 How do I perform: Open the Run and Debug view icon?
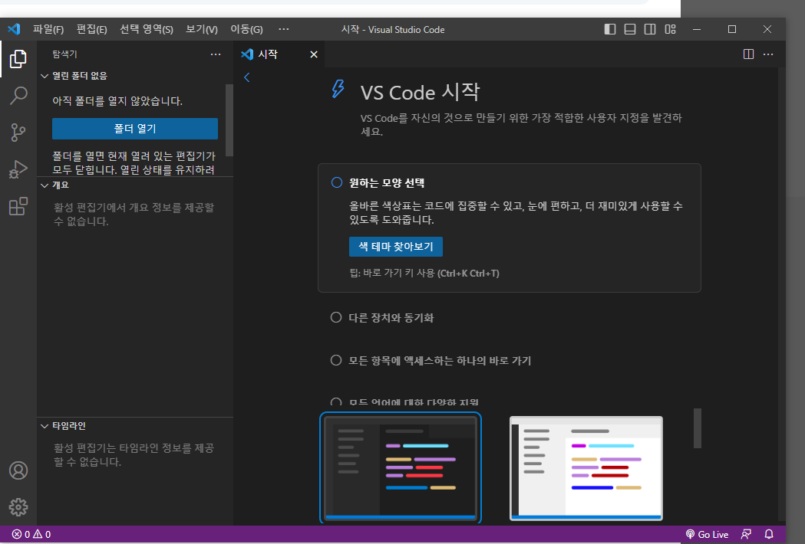point(18,169)
